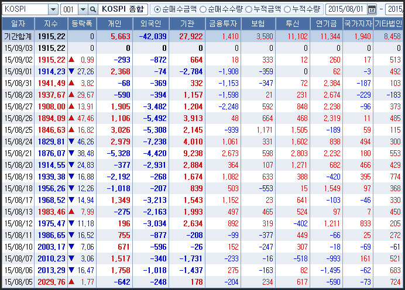This screenshot has height=290, width=405.
Task: Click the individual total 5,663
Action: (x=121, y=36)
